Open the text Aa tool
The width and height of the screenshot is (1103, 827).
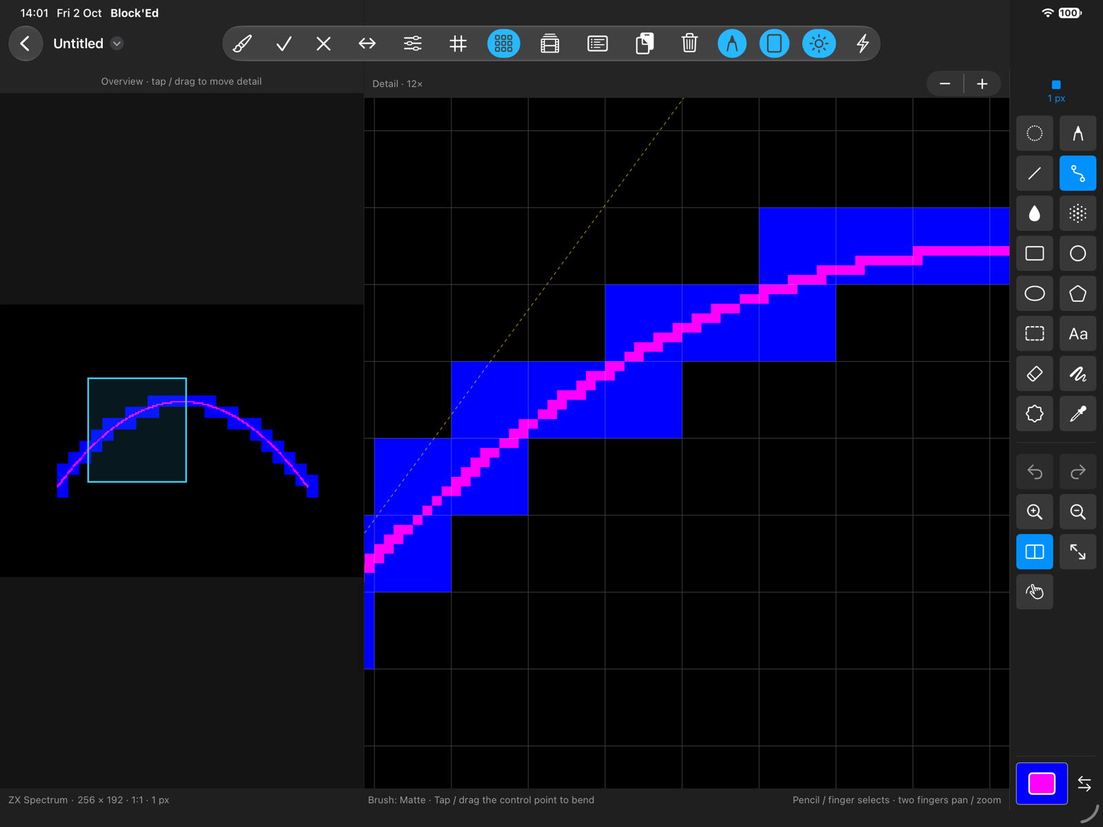pyautogui.click(x=1077, y=334)
